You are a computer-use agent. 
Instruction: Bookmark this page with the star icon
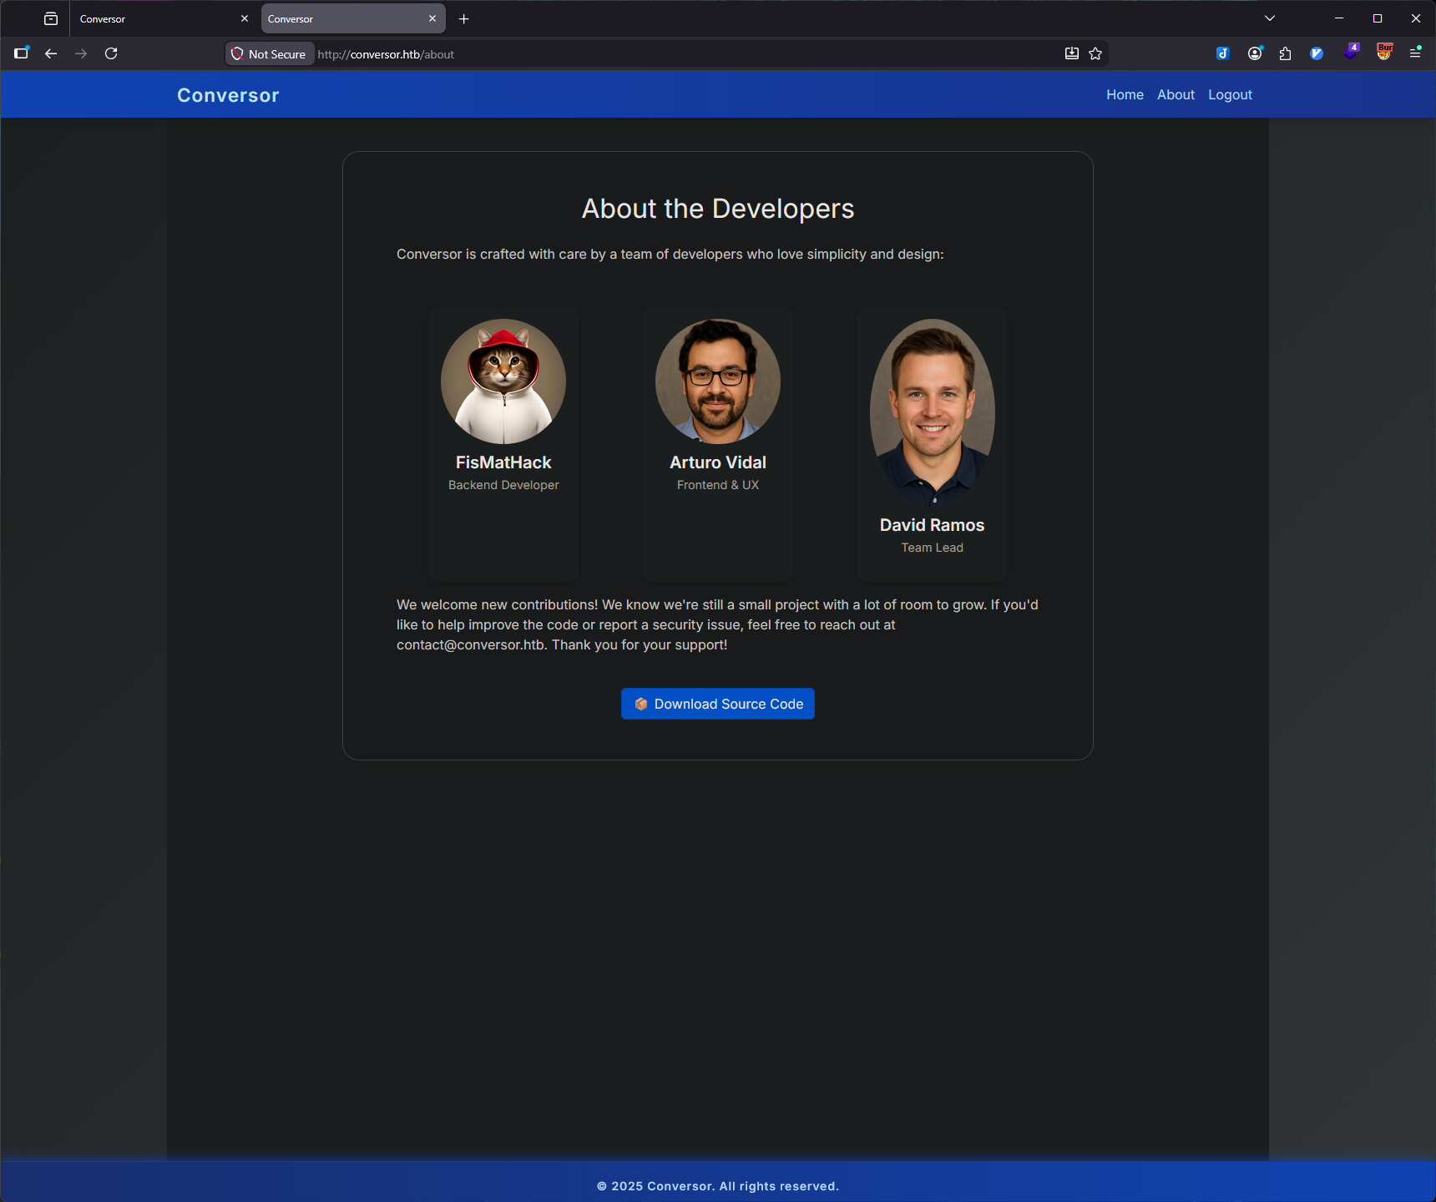[x=1095, y=53]
